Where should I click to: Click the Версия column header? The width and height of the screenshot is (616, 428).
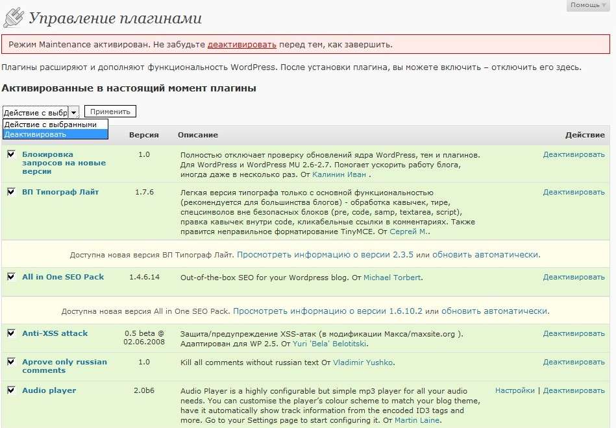click(144, 135)
